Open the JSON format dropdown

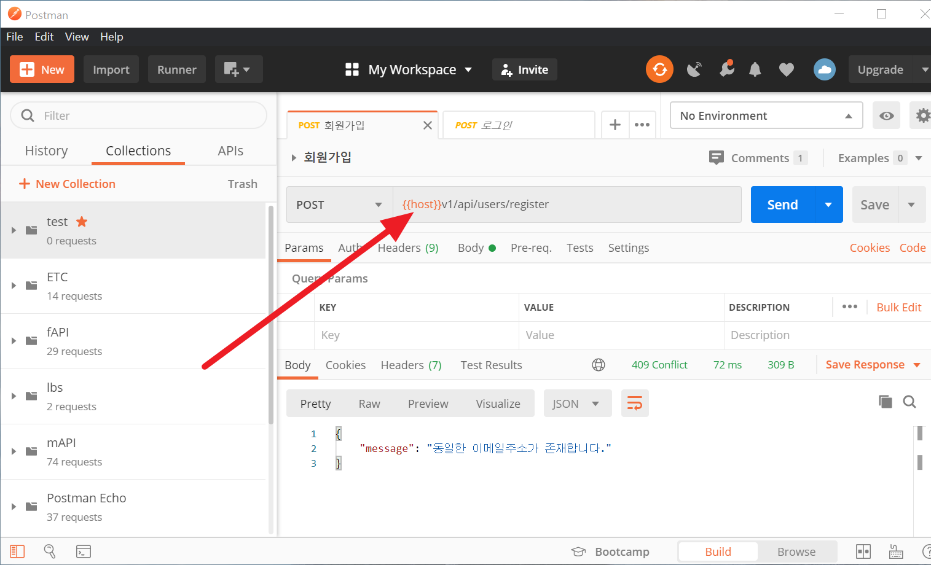pos(578,403)
